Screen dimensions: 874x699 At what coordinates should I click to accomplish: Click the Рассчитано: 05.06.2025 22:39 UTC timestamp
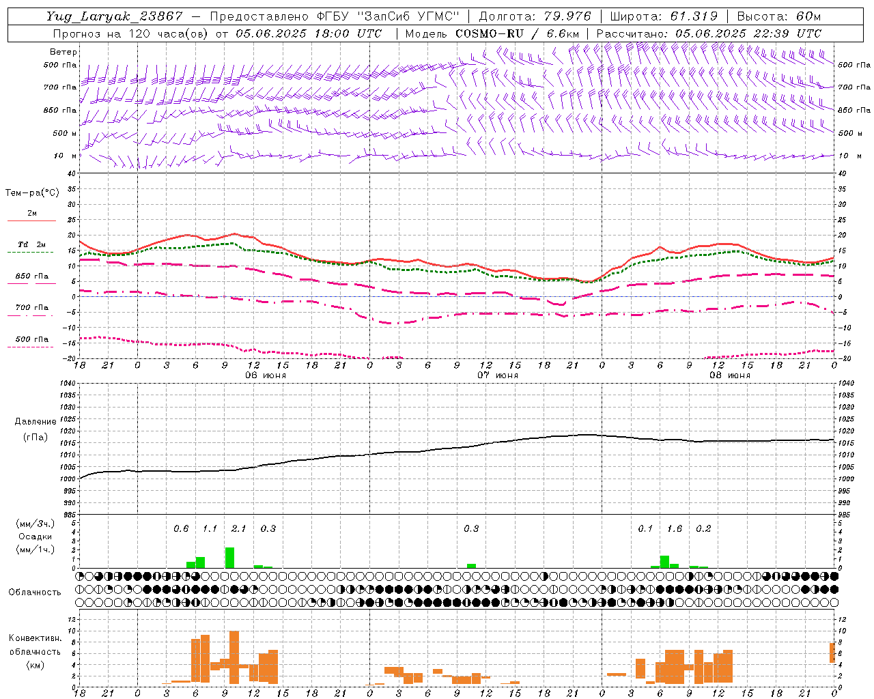tap(709, 33)
